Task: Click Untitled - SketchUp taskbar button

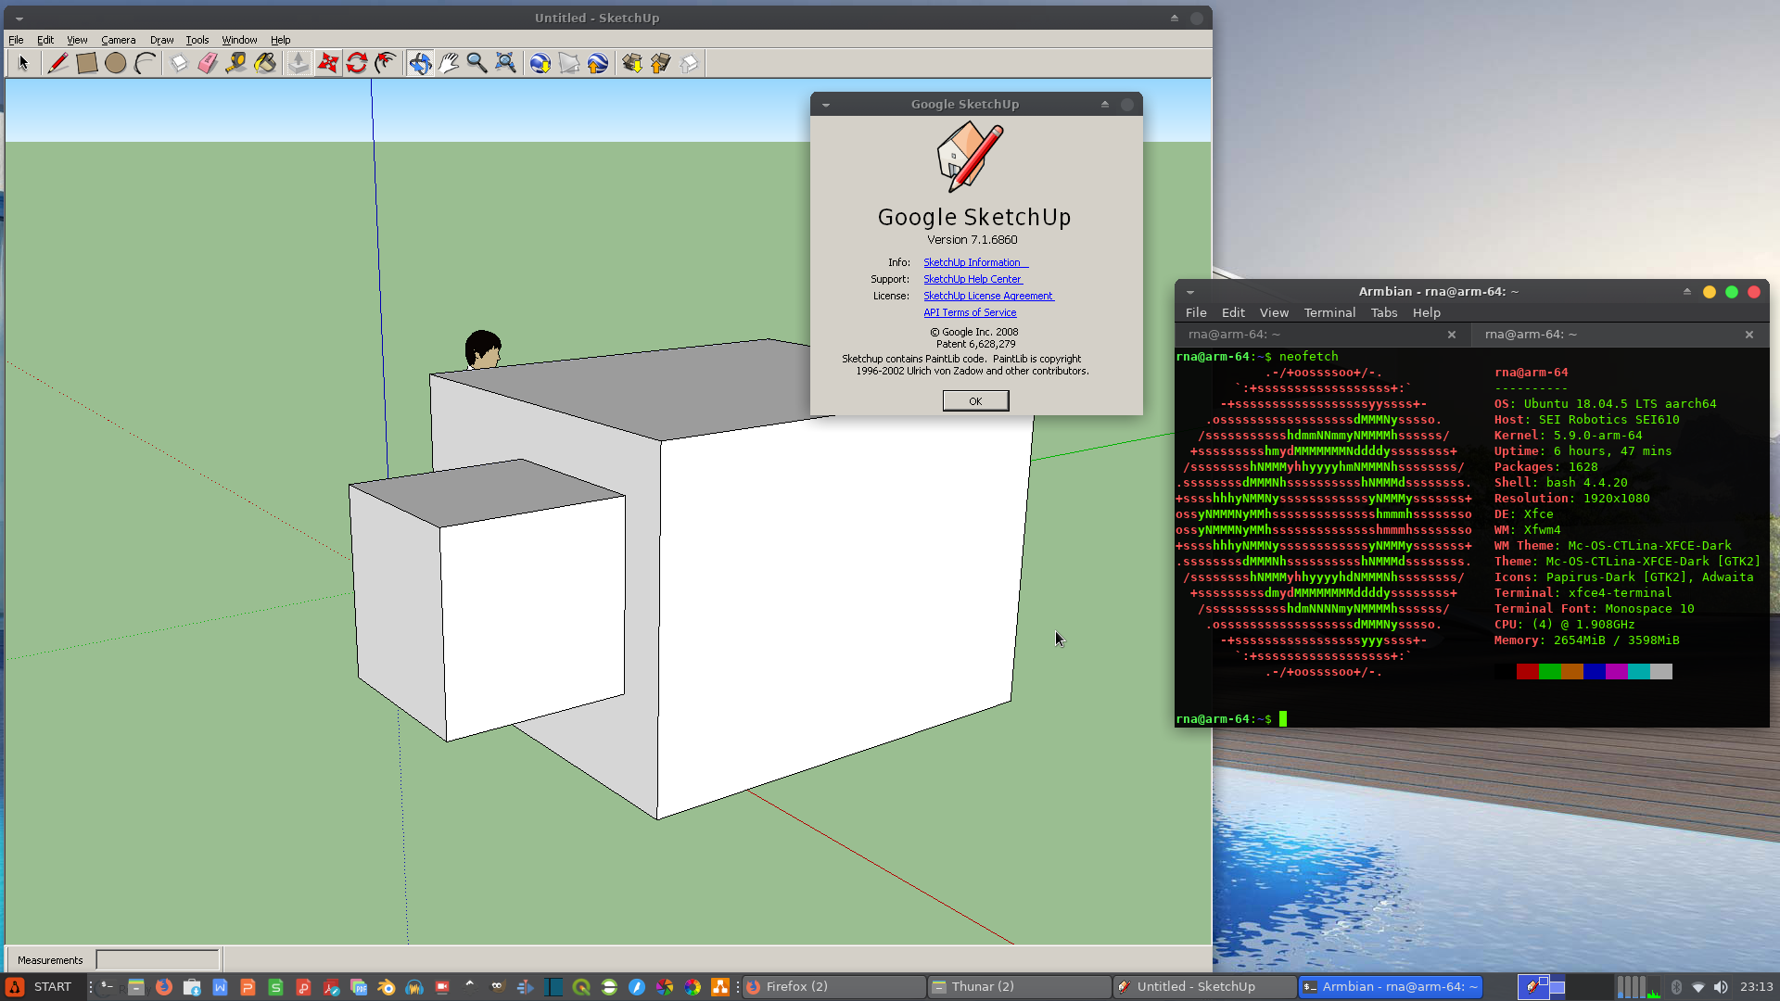Action: click(x=1204, y=987)
